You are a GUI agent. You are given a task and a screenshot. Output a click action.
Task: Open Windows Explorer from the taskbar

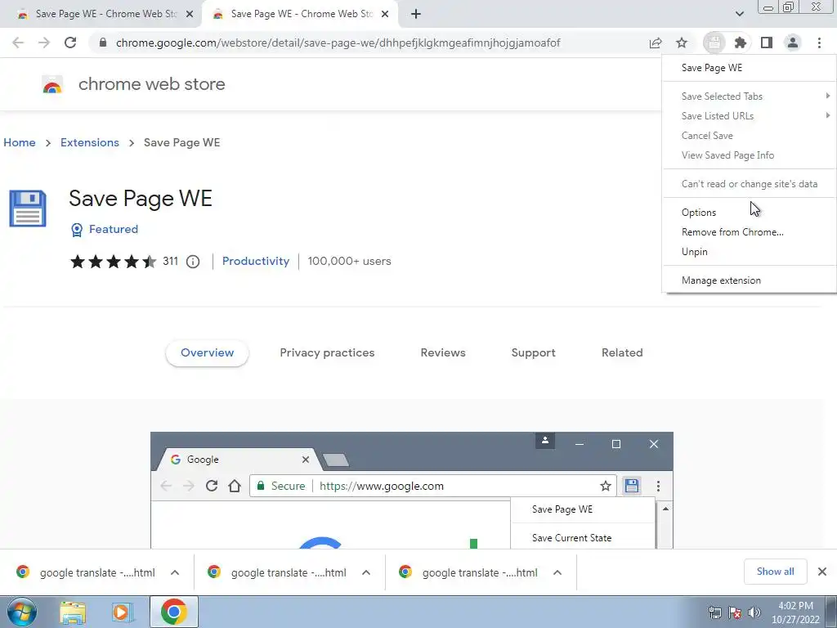tap(73, 612)
